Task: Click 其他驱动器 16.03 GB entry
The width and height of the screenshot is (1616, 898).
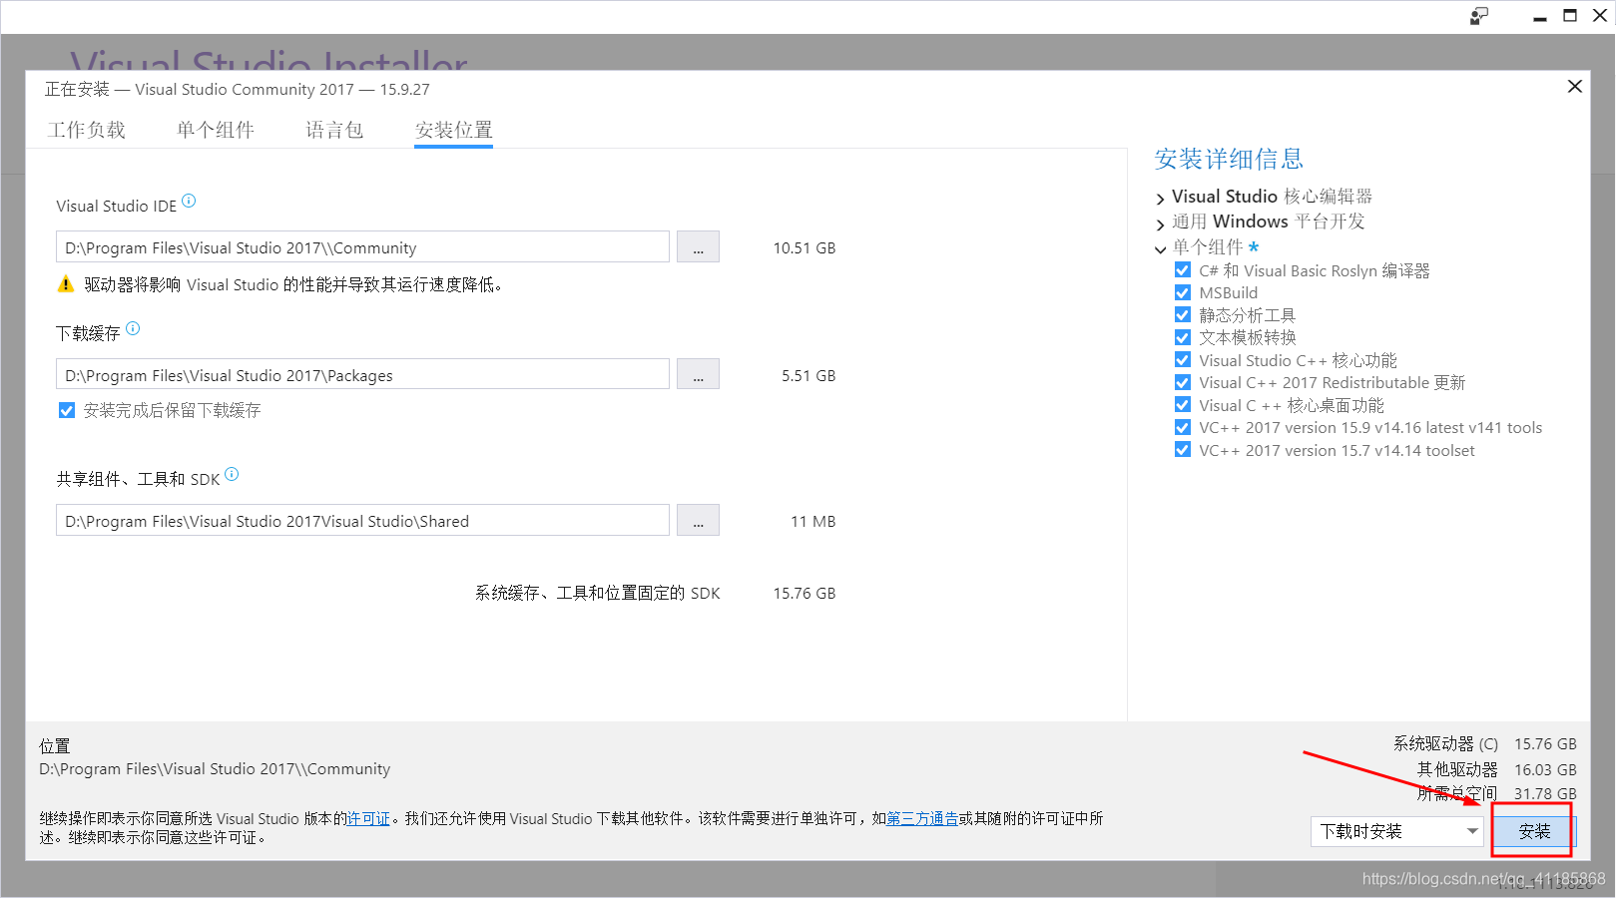Action: 1497,770
